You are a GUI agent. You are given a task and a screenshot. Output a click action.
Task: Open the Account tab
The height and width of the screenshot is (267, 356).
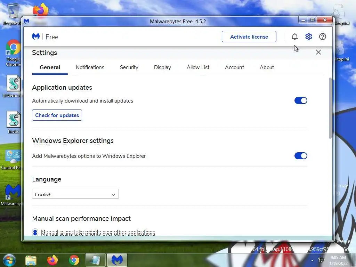pos(235,67)
